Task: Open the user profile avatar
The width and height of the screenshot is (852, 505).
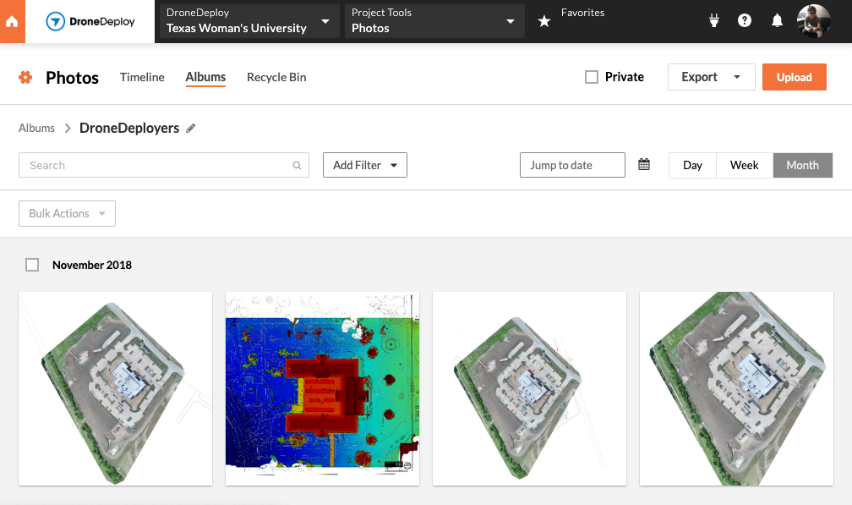Action: (x=813, y=20)
